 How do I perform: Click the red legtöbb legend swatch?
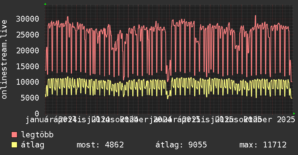click(x=14, y=135)
